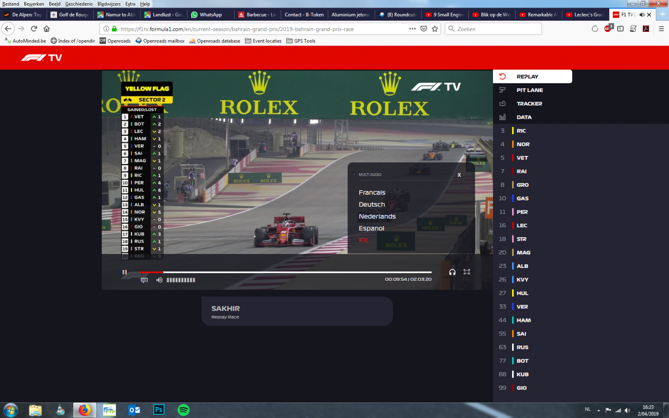This screenshot has width=669, height=418.
Task: Open the Replay view in sidebar
Action: [533, 77]
